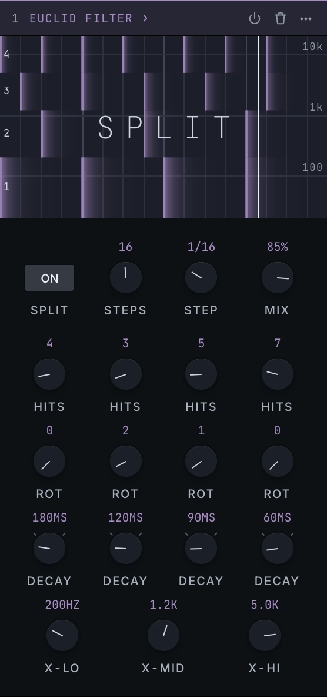Select the 180MS decay value
Viewport: 327px width, 697px height.
coord(49,518)
